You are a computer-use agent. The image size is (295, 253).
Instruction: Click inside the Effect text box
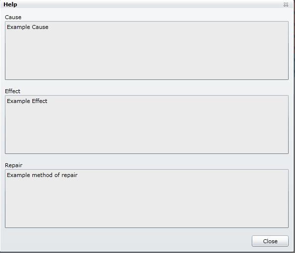coord(146,128)
